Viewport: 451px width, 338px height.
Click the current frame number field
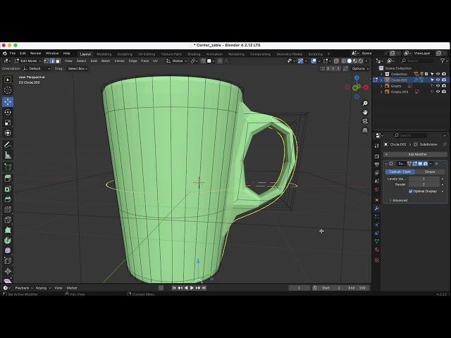[299, 288]
